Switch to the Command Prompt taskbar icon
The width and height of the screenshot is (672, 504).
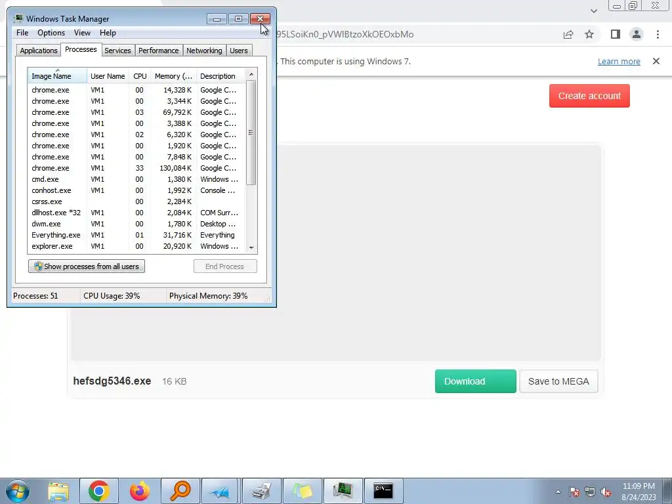tap(383, 491)
